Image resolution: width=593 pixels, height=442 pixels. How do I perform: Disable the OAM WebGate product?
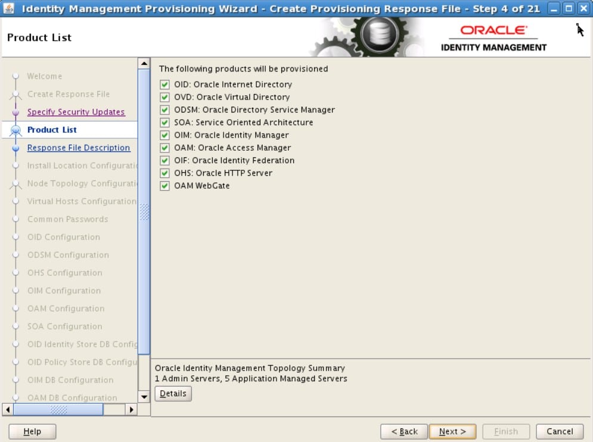click(164, 185)
